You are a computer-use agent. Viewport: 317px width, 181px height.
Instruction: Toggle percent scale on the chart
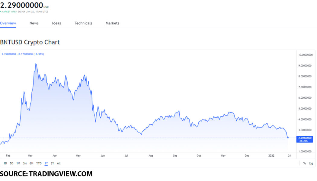pyautogui.click(x=304, y=163)
